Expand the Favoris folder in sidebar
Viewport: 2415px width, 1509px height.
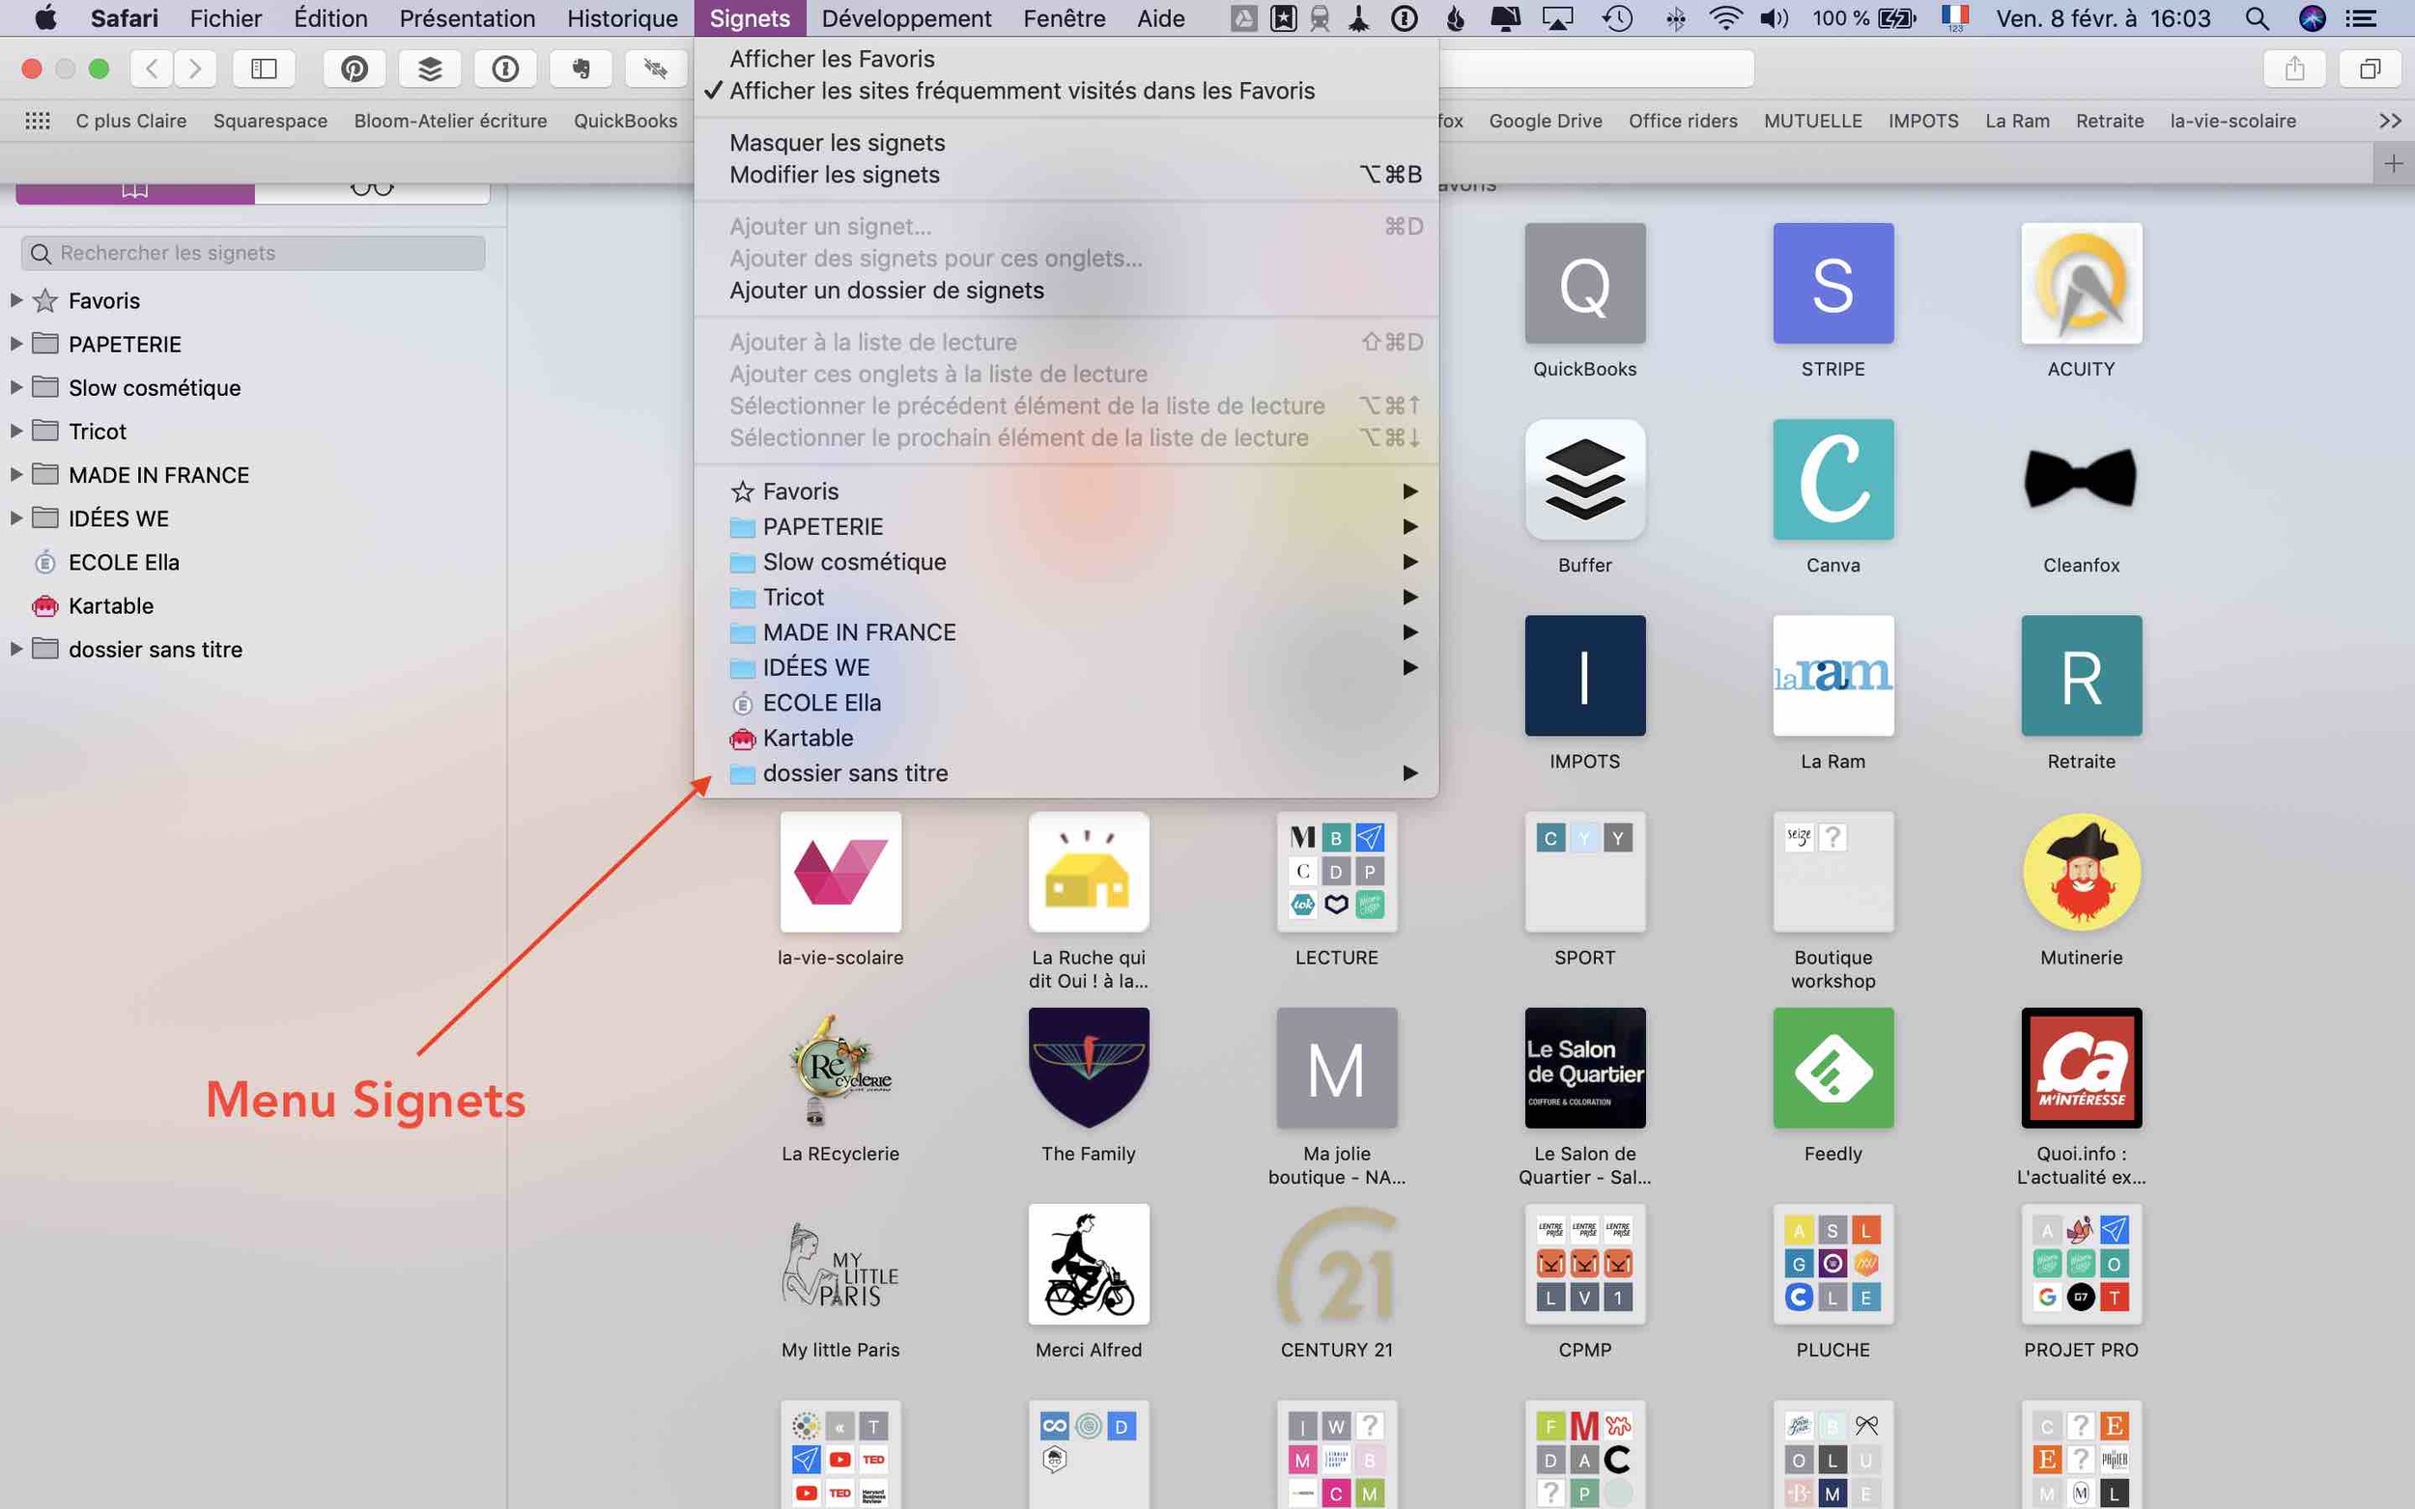pyautogui.click(x=16, y=300)
